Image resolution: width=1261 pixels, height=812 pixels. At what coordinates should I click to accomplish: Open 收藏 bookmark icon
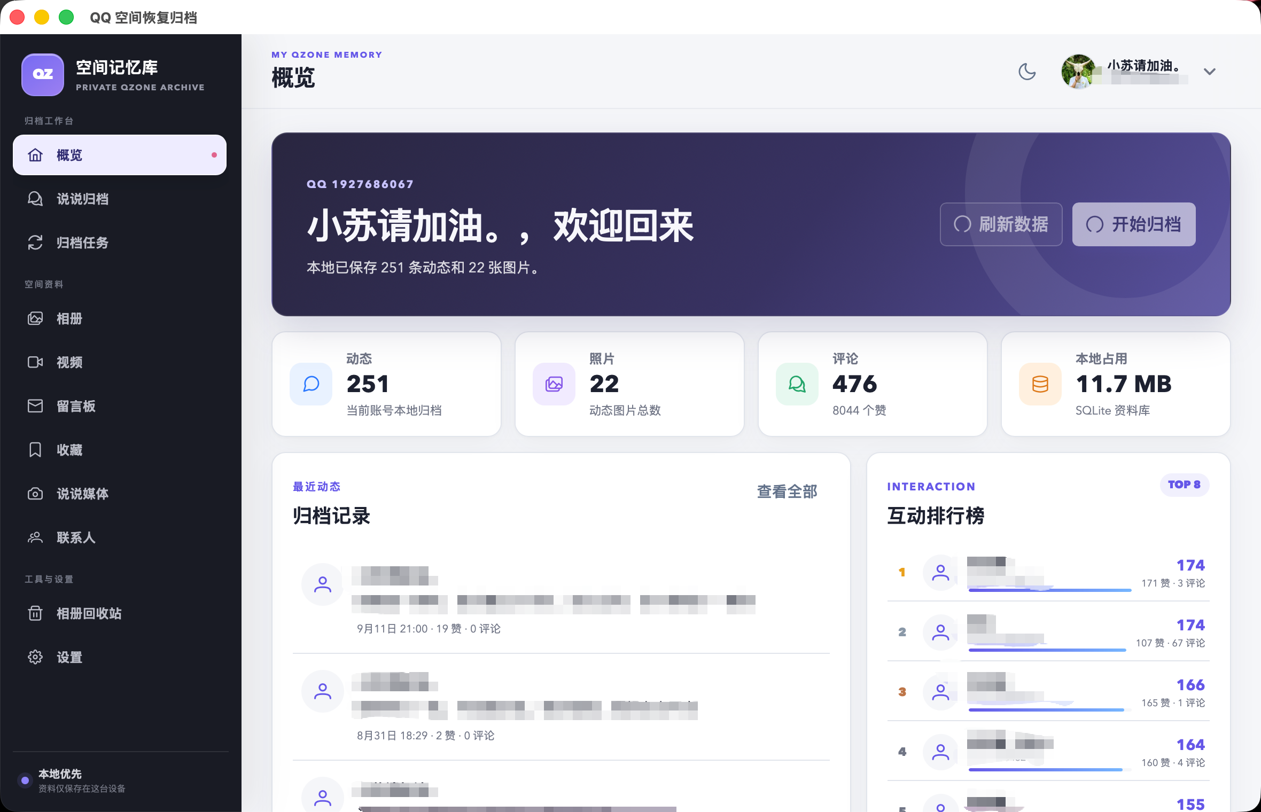pos(35,450)
